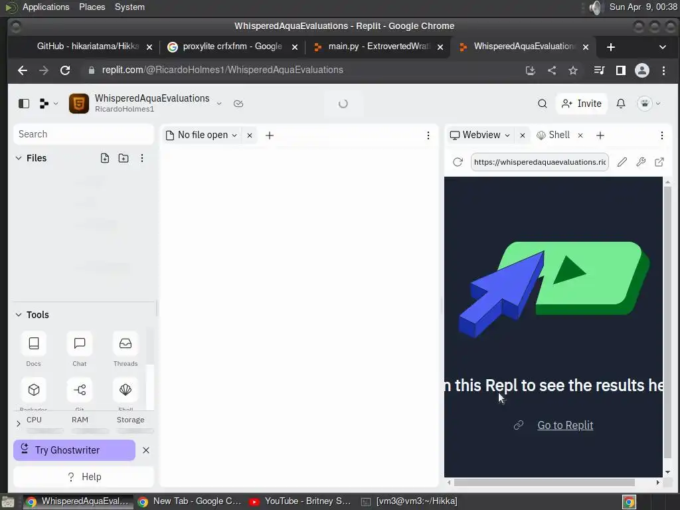Image resolution: width=680 pixels, height=510 pixels.
Task: Add a new editor pane tab
Action: click(270, 135)
